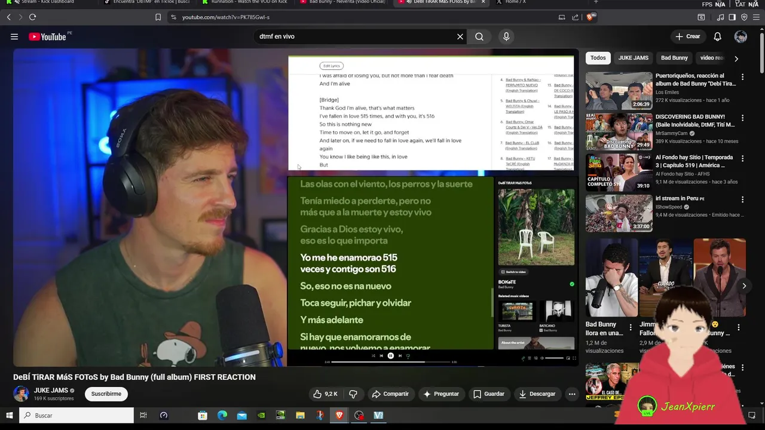Open the JUKE JAMS channel name link
Image resolution: width=765 pixels, height=430 pixels.
[x=51, y=391]
